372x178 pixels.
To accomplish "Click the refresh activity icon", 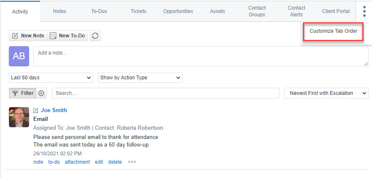I will 95,36.
